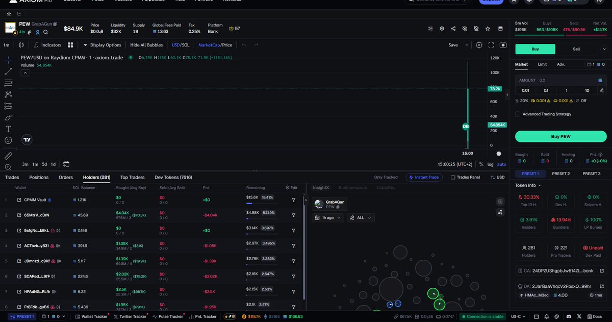Toggle the Trades Panel
The width and height of the screenshot is (612, 322).
[465, 177]
